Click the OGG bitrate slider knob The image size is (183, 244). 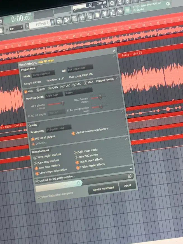tap(100, 97)
